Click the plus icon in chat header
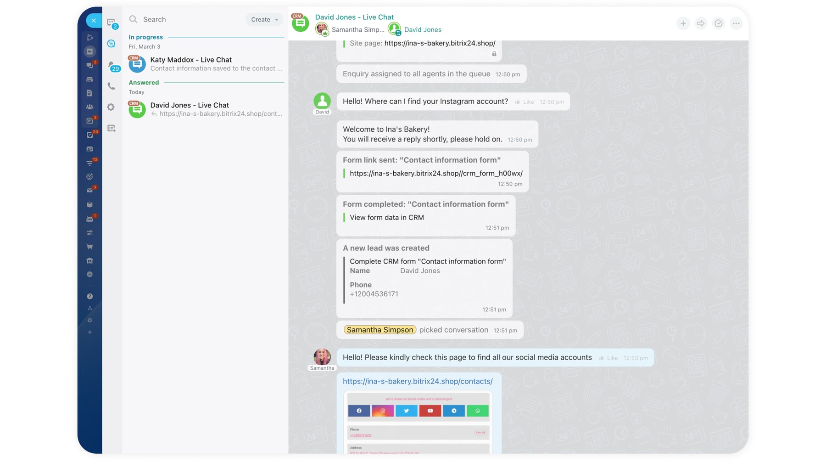 click(683, 23)
